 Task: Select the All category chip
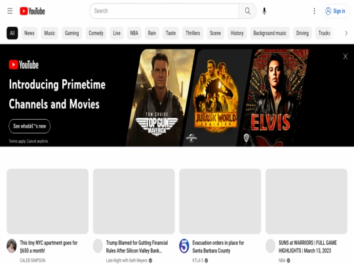coord(12,33)
